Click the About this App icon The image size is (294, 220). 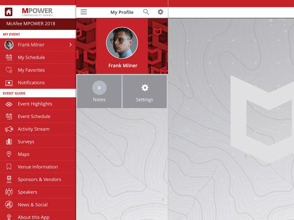[x=9, y=217]
